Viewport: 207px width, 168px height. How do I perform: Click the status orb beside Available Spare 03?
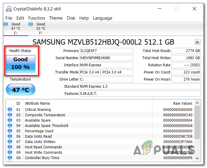(x=10, y=120)
